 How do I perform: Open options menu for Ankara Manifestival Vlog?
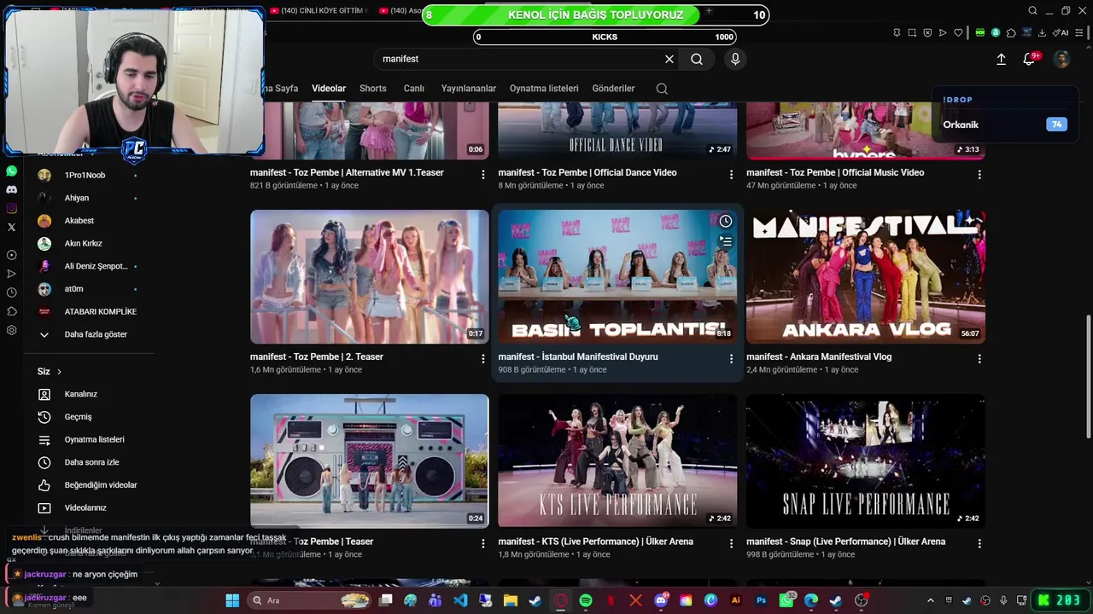tap(979, 359)
